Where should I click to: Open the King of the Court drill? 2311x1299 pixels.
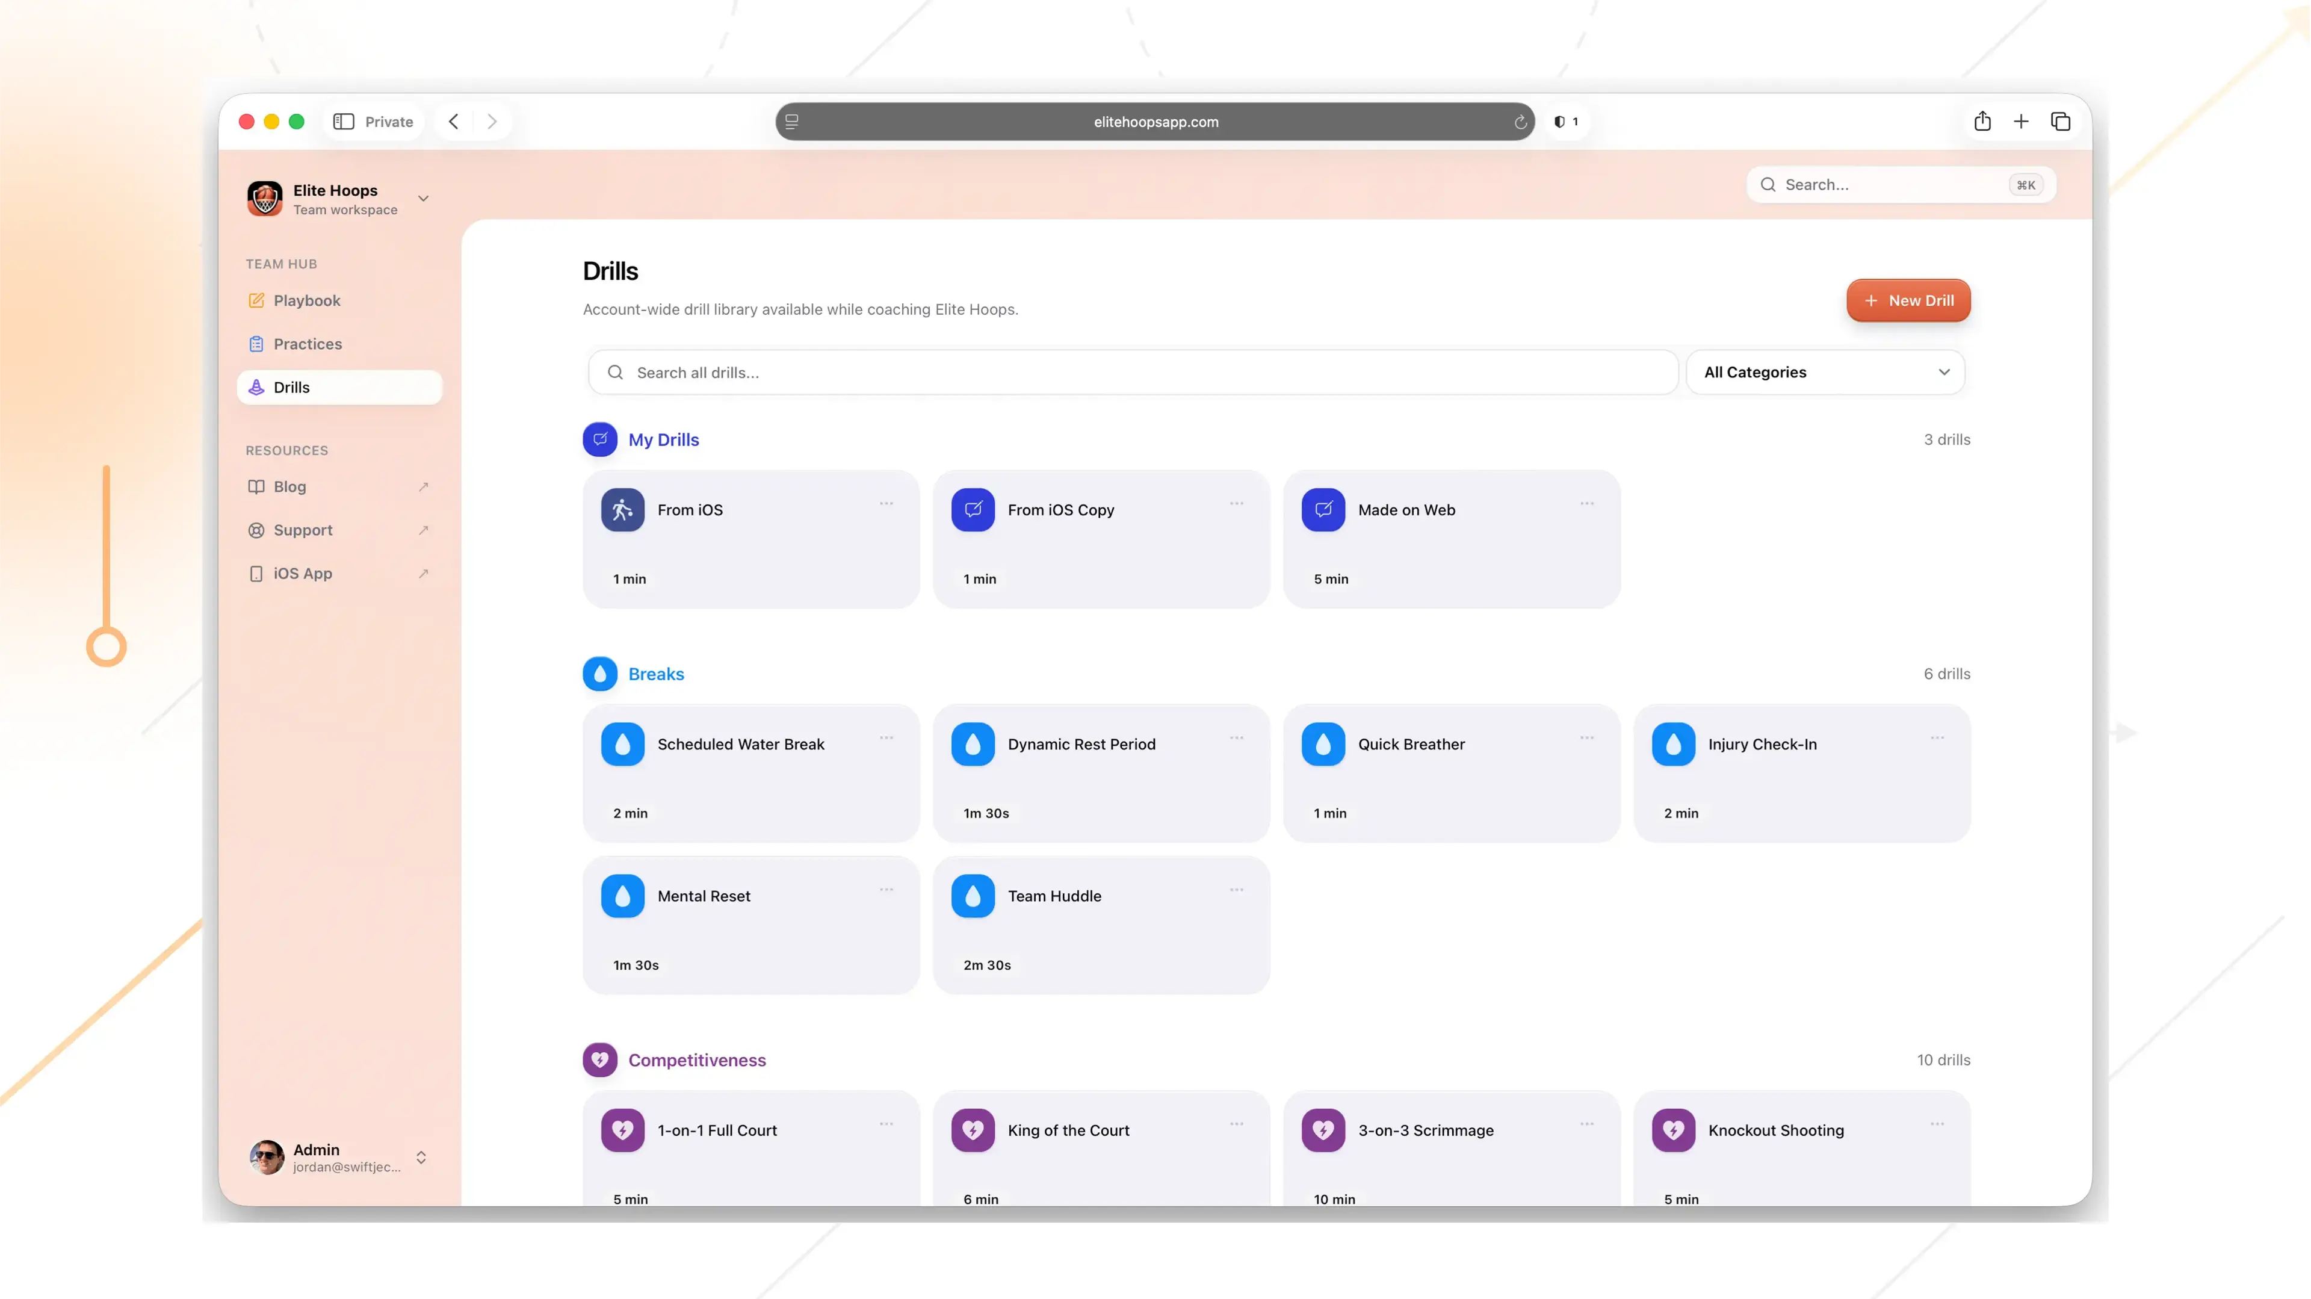click(x=1102, y=1149)
